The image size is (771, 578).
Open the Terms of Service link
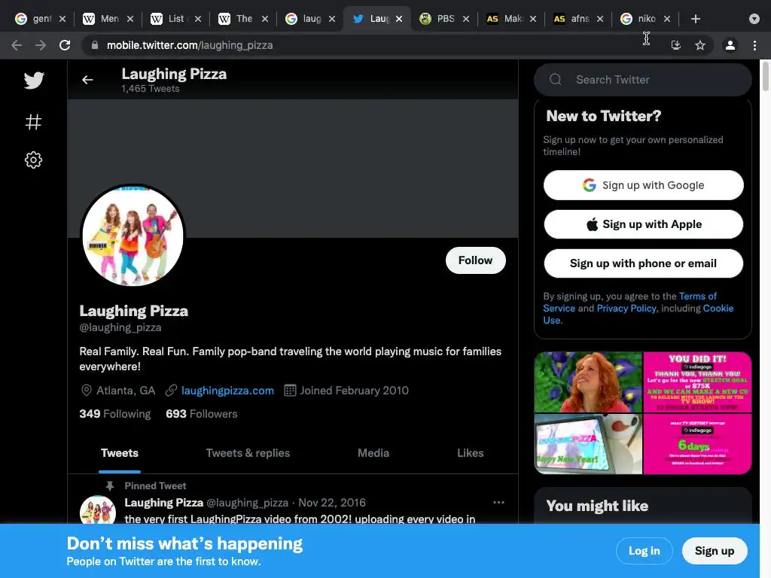coord(698,297)
